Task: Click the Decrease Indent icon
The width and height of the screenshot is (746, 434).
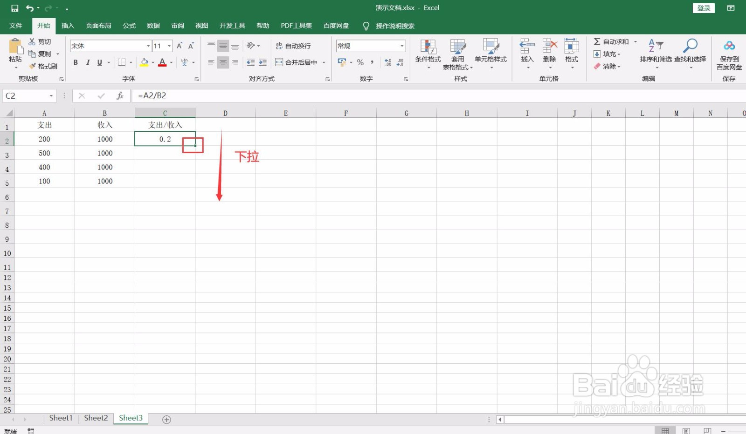Action: point(251,62)
